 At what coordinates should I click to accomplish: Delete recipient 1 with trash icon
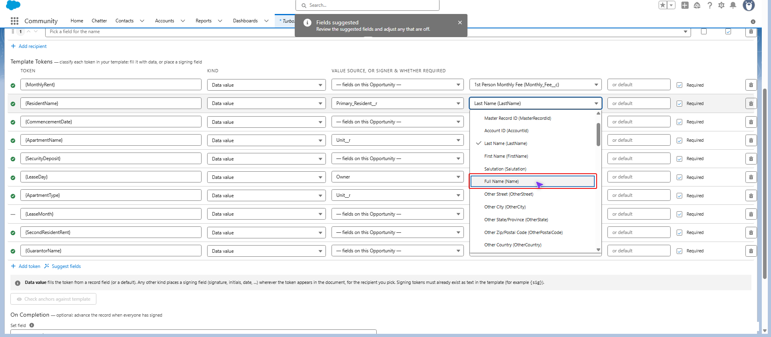[751, 32]
